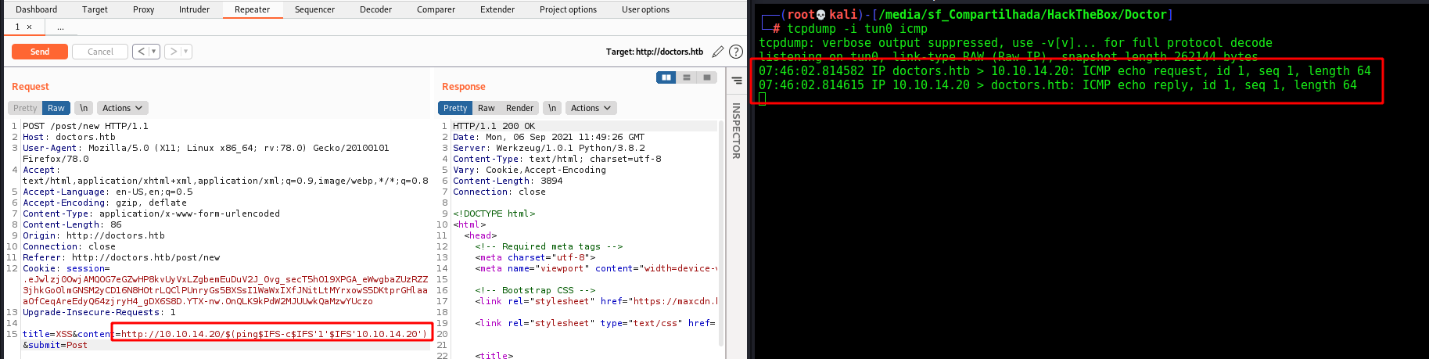The image size is (1429, 359).
Task: Switch to the Intruder tab
Action: click(x=194, y=9)
